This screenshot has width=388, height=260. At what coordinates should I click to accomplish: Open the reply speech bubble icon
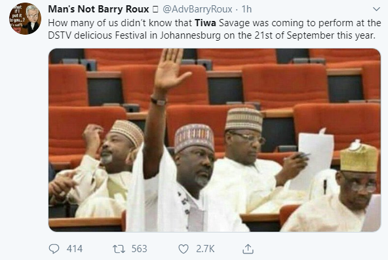[54, 249]
